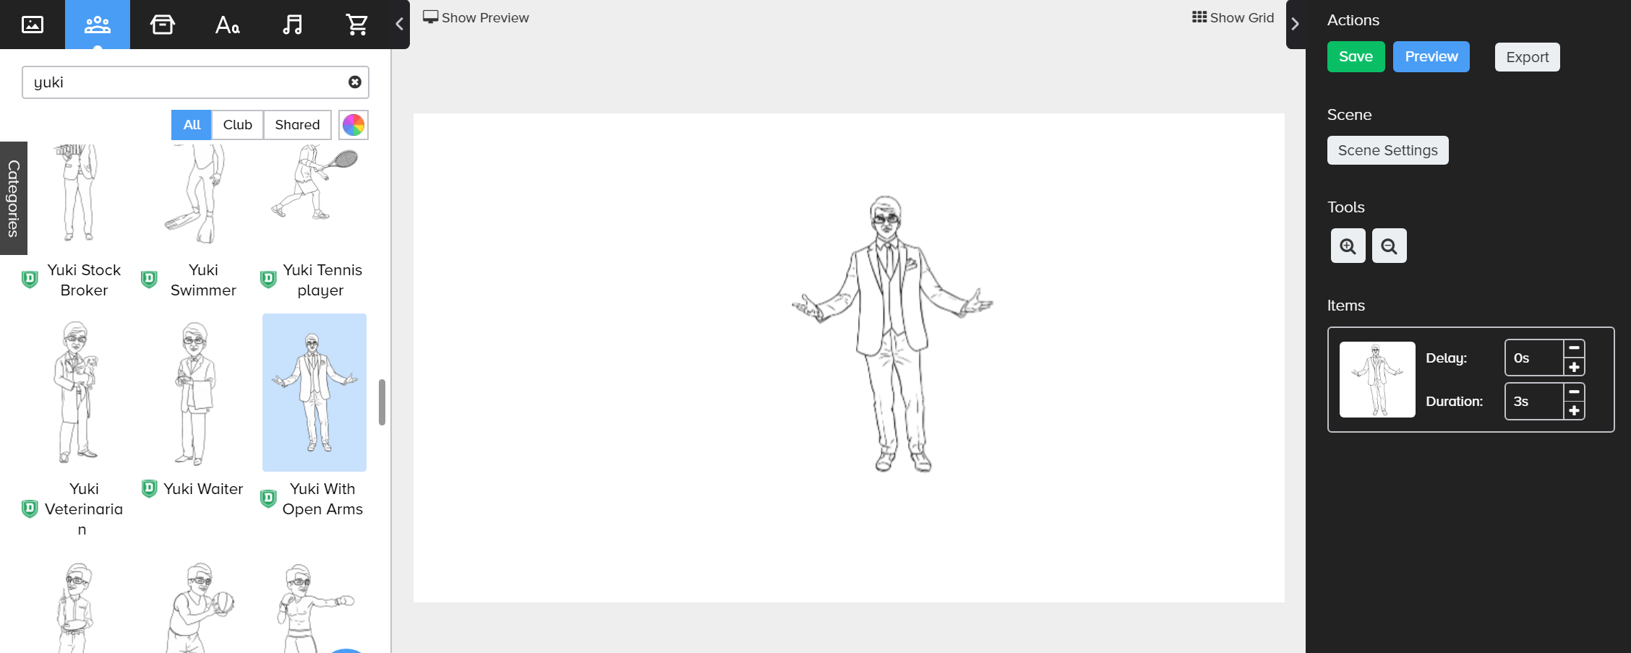Toggle Show Grid on canvas
The height and width of the screenshot is (653, 1631).
tap(1233, 17)
